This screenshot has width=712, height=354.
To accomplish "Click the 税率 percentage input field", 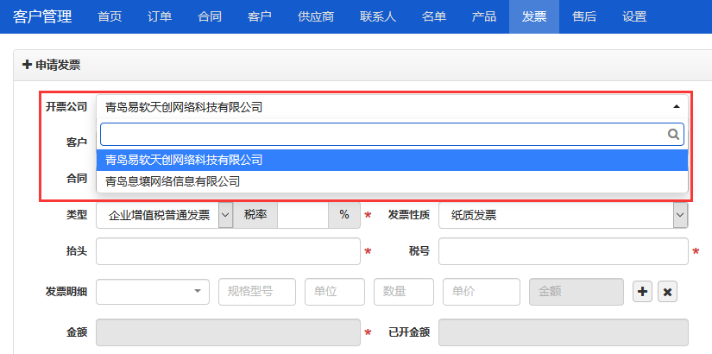I will (x=303, y=215).
